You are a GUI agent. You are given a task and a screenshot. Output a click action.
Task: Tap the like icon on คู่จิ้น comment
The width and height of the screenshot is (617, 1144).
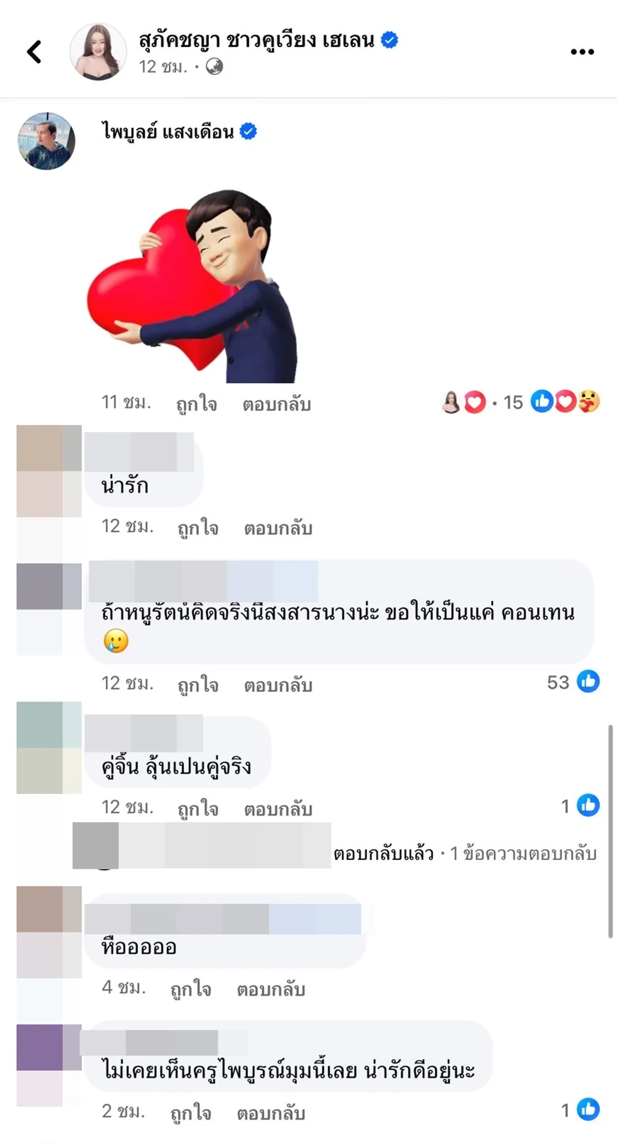(x=588, y=805)
